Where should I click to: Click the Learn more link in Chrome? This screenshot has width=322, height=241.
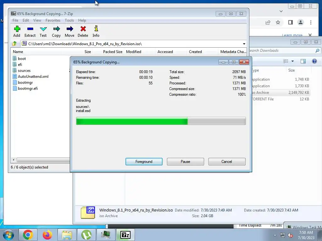(x=292, y=35)
